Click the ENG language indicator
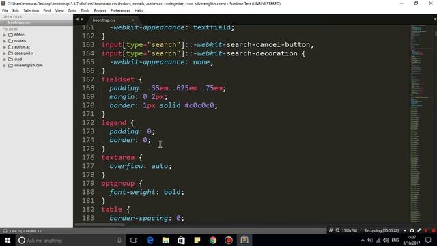This screenshot has height=246, width=437. point(395,240)
